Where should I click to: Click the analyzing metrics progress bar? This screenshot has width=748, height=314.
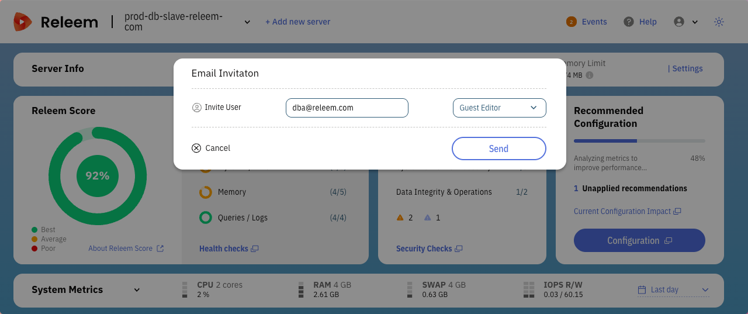click(x=639, y=141)
